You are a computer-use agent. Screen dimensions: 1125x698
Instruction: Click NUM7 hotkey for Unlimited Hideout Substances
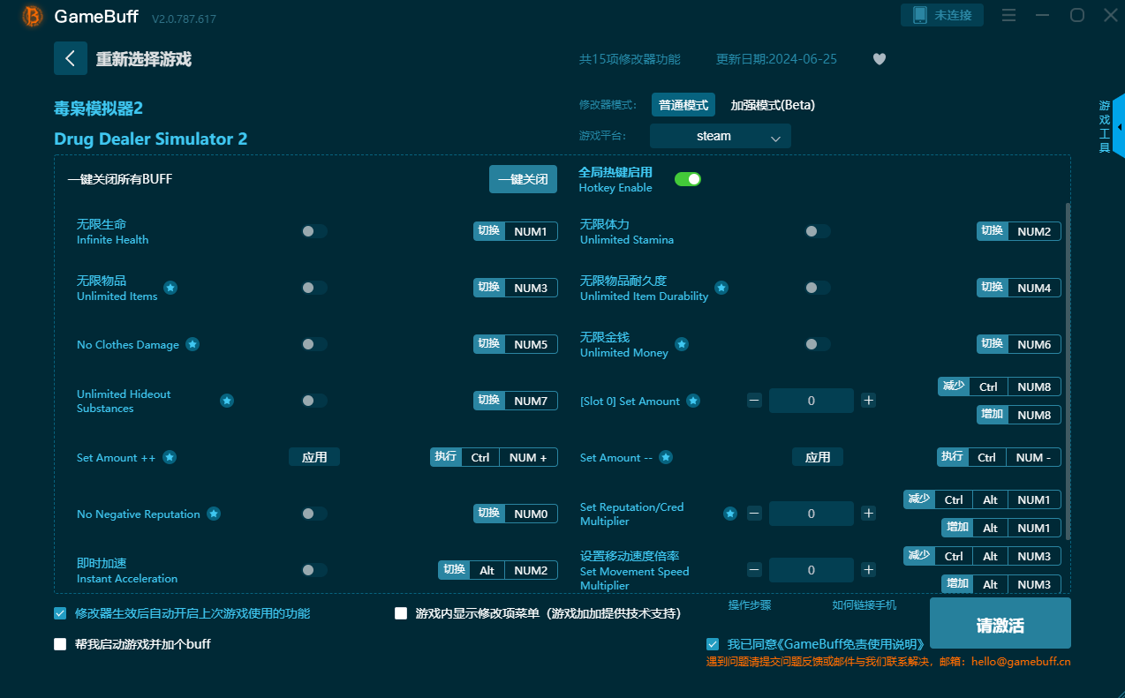pos(531,401)
